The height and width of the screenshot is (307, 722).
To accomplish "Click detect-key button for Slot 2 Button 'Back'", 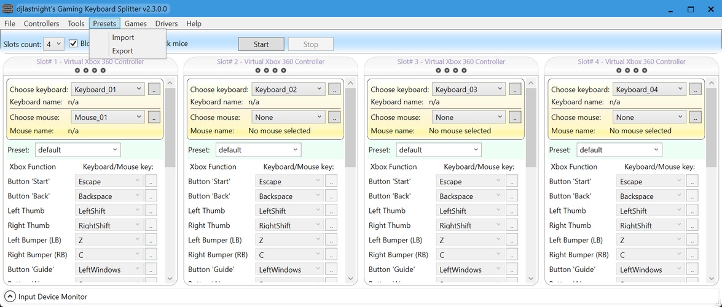I will pyautogui.click(x=331, y=196).
